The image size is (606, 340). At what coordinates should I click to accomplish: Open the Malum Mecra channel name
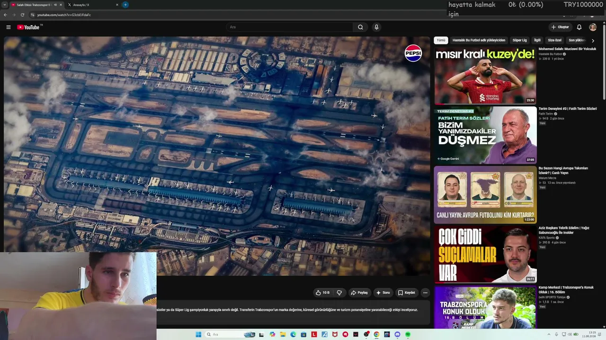pyautogui.click(x=547, y=178)
